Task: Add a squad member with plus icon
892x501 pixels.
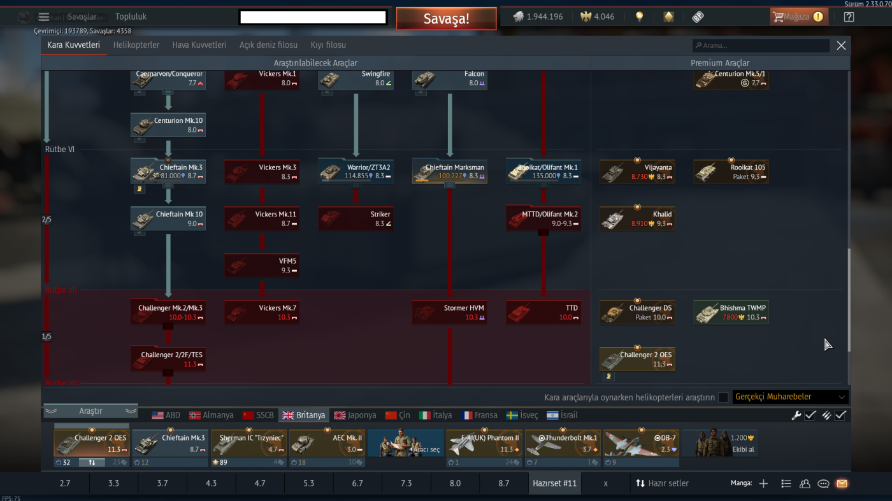Action: (x=763, y=483)
